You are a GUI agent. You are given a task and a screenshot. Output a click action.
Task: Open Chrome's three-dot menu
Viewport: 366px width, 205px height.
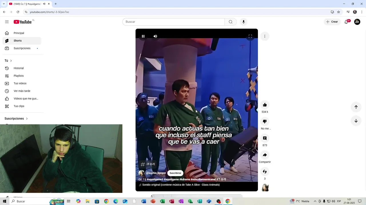point(362,12)
